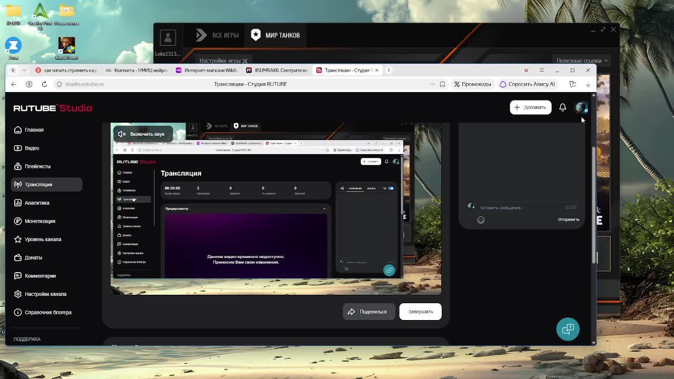This screenshot has width=674, height=379.
Task: Bookmark the current page
Action: 442,84
